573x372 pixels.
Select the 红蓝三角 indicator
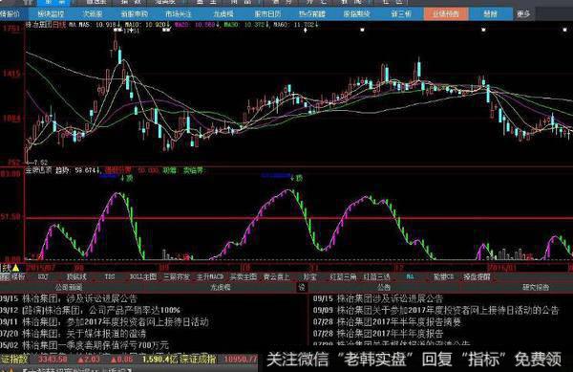tap(343, 277)
